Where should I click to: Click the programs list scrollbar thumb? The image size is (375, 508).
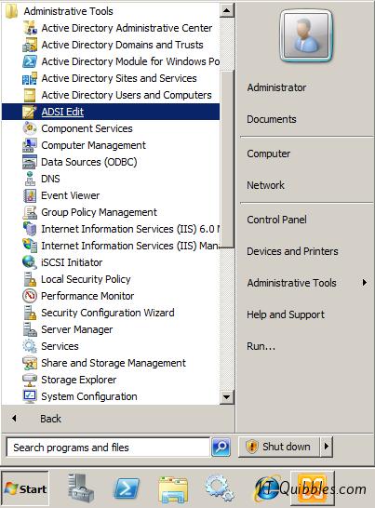(227, 159)
